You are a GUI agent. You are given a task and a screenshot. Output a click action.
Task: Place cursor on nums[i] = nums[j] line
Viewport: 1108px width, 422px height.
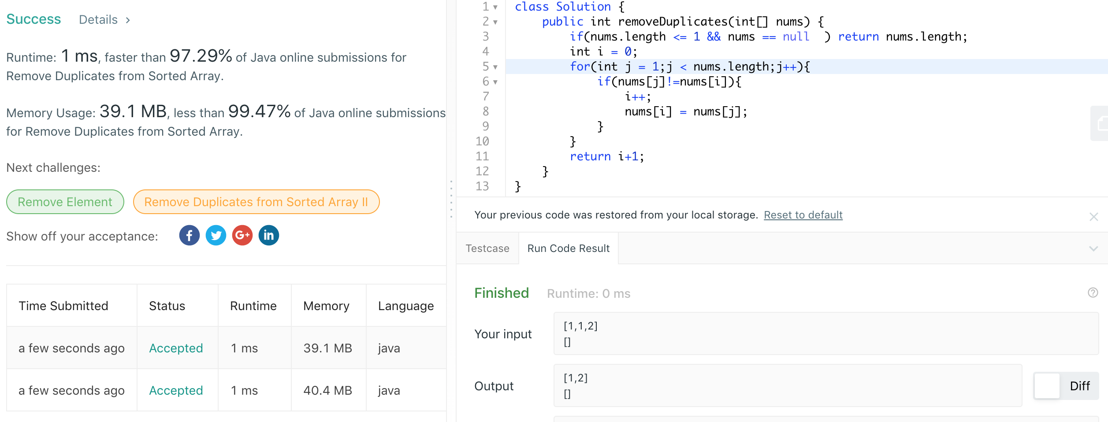686,111
